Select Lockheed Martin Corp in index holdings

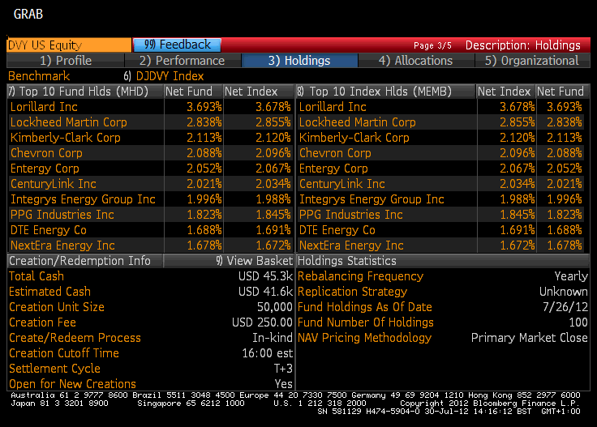(357, 122)
